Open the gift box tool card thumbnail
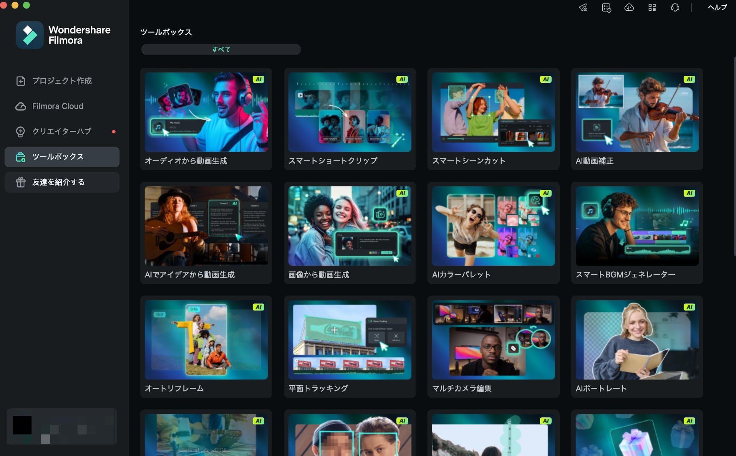 pos(637,435)
